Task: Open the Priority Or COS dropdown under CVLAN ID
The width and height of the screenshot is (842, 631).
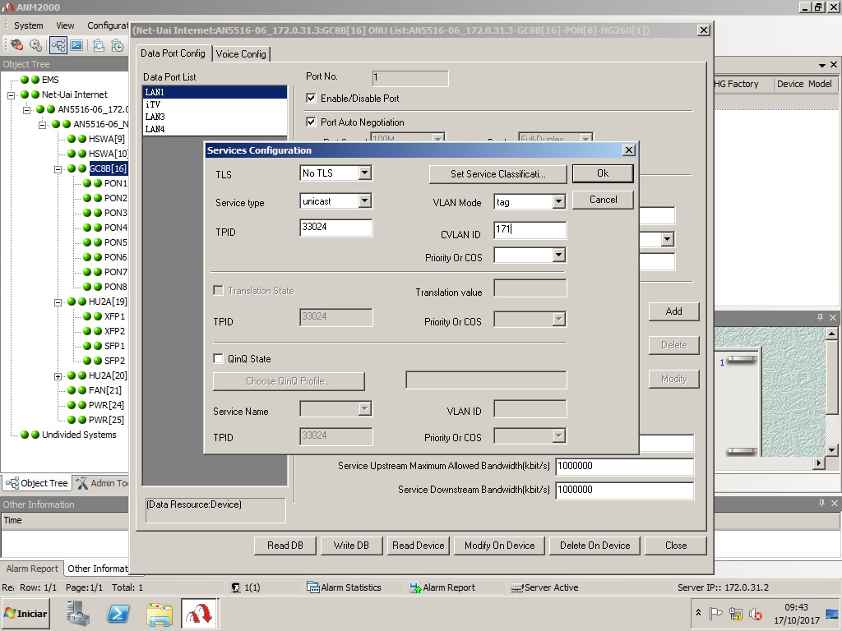Action: click(558, 256)
